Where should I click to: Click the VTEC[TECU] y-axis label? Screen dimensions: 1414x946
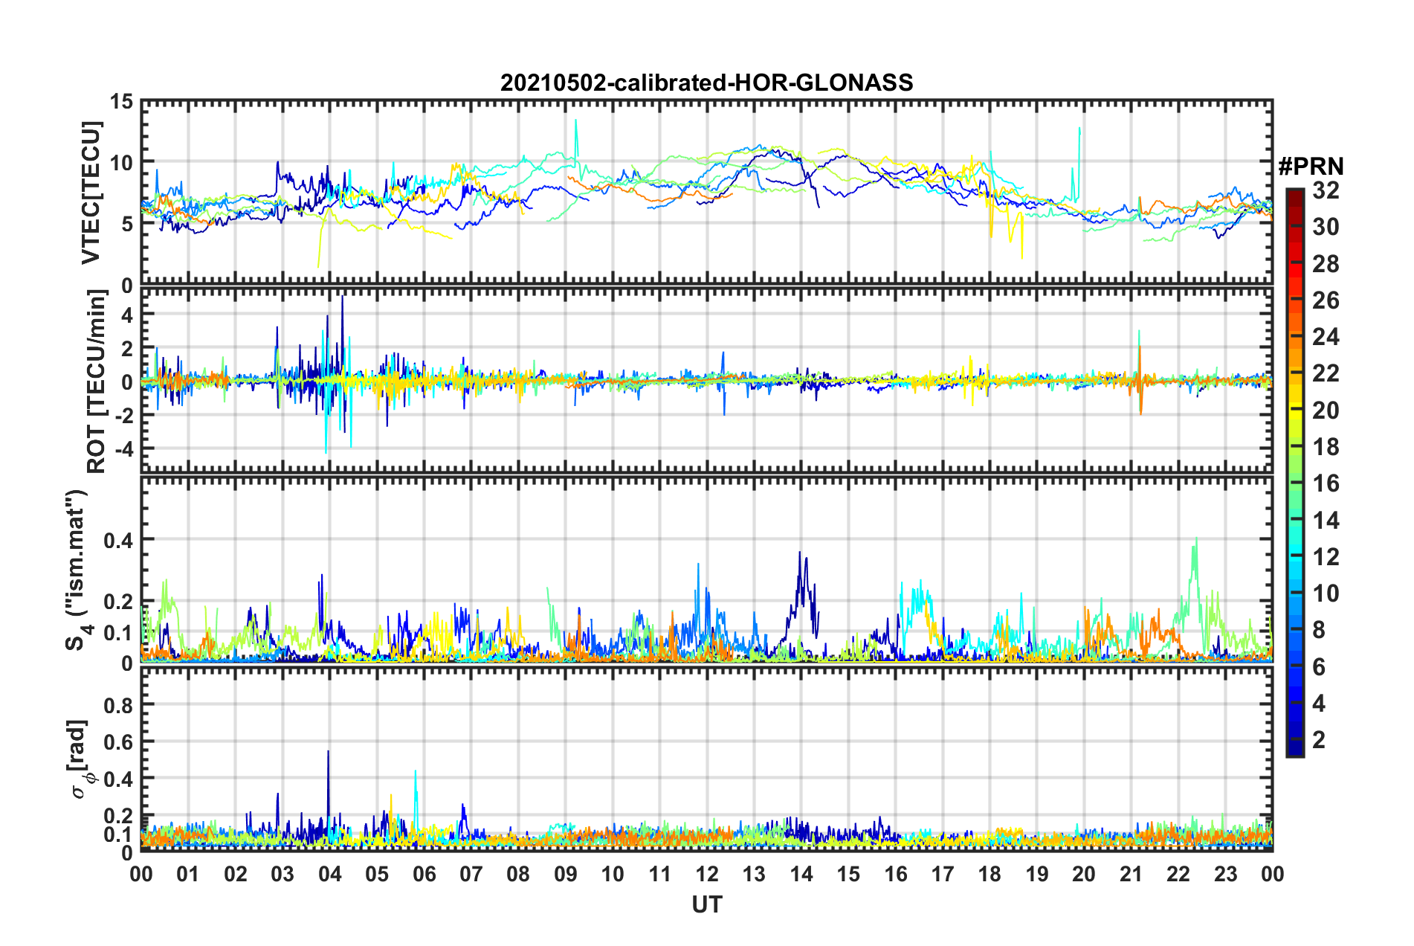[91, 193]
